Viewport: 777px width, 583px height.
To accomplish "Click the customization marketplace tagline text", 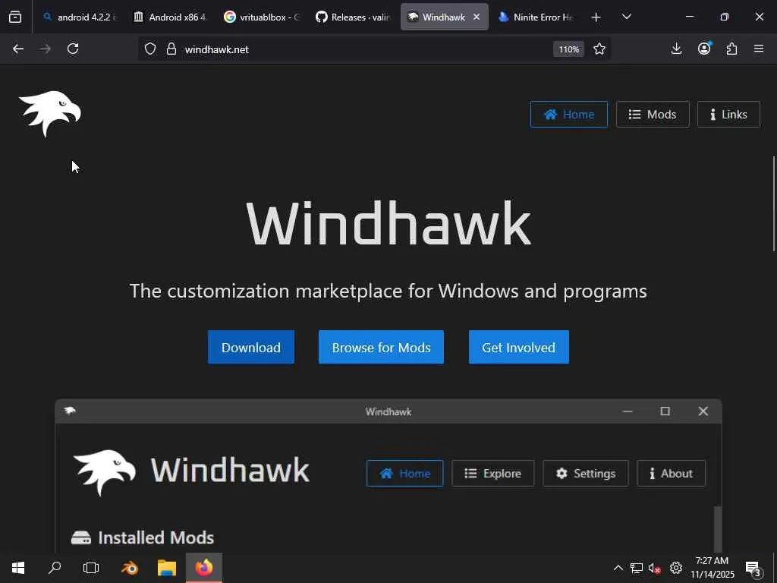I will (388, 291).
